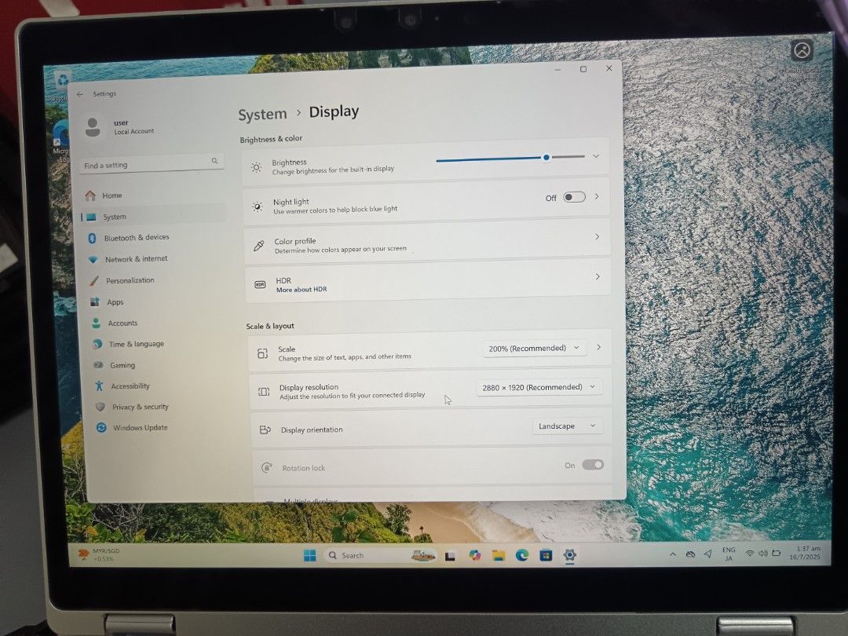Open the Color profile page
Viewport: 848px width, 636px height.
point(427,241)
